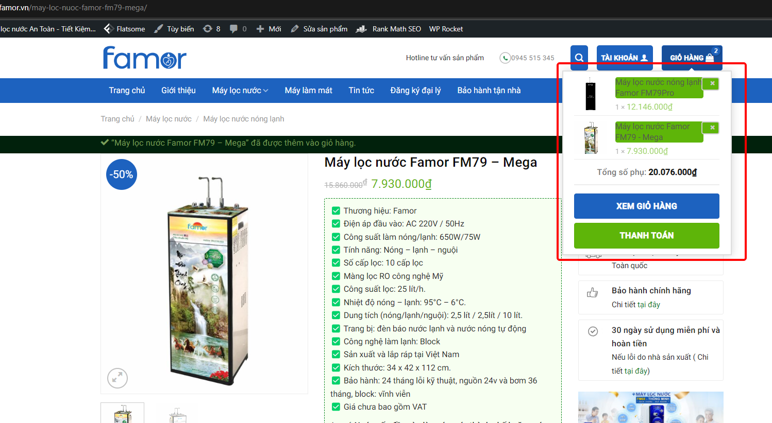The height and width of the screenshot is (423, 772).
Task: Click the XEM GIỎ HÀNG button
Action: click(x=647, y=206)
